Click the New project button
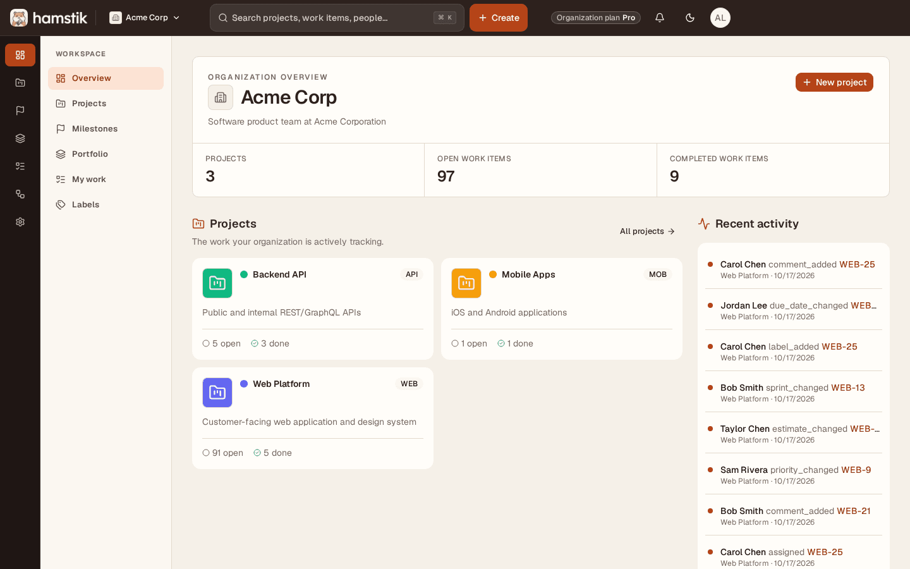This screenshot has height=569, width=910. pos(834,82)
